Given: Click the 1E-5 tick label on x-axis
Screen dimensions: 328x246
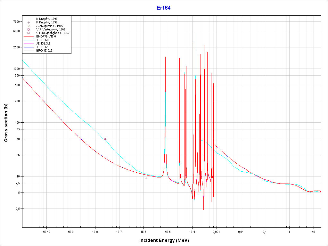Looking at the screenshot, I should 168,232.
